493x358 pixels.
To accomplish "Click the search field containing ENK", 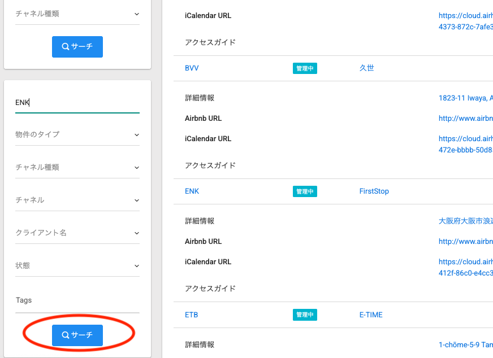I will 77,102.
